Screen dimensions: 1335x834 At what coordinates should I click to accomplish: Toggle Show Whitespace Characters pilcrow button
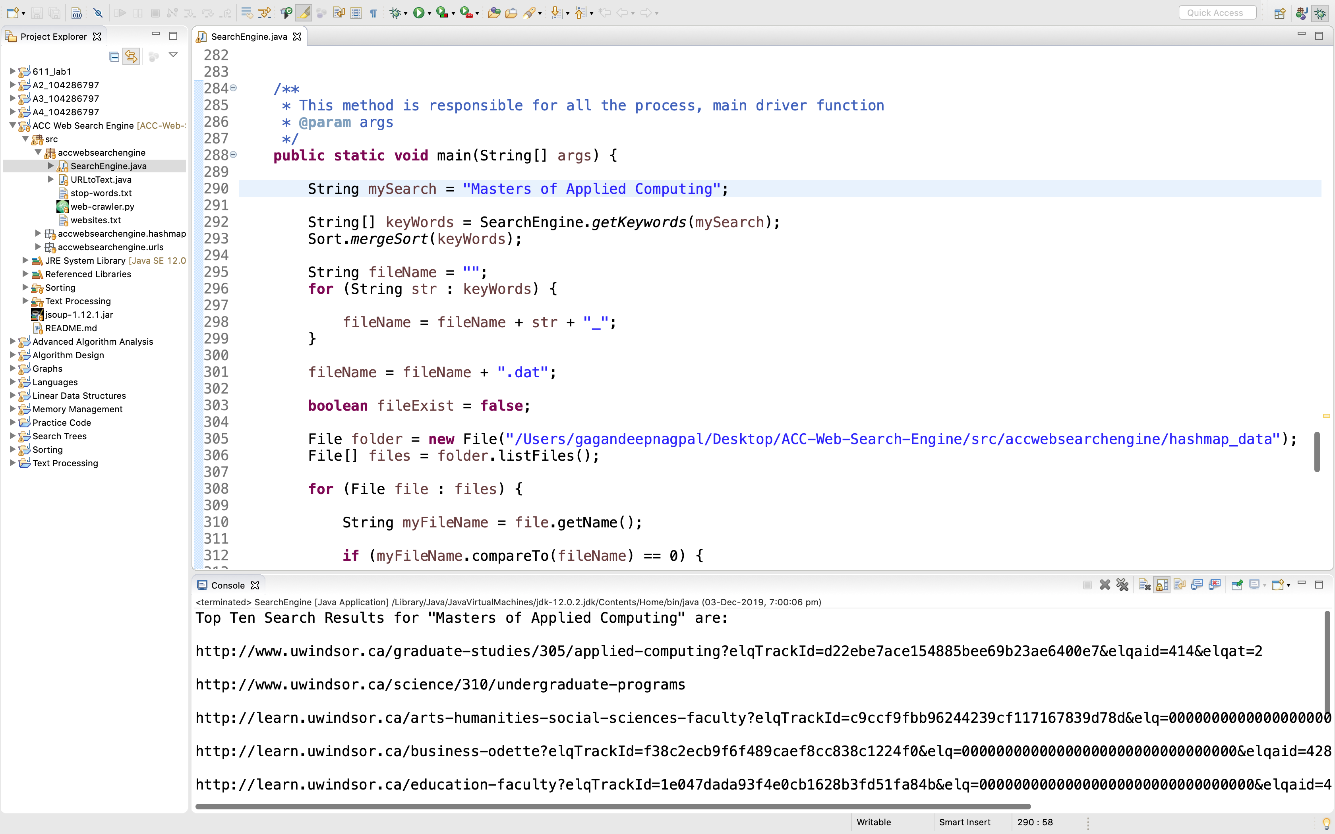373,13
